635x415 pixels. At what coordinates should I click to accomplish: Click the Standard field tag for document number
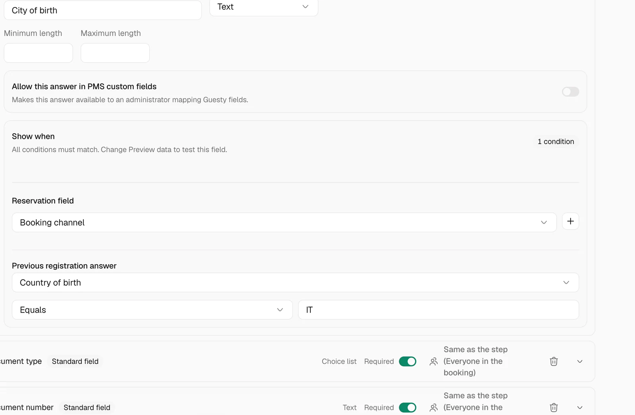tap(87, 407)
